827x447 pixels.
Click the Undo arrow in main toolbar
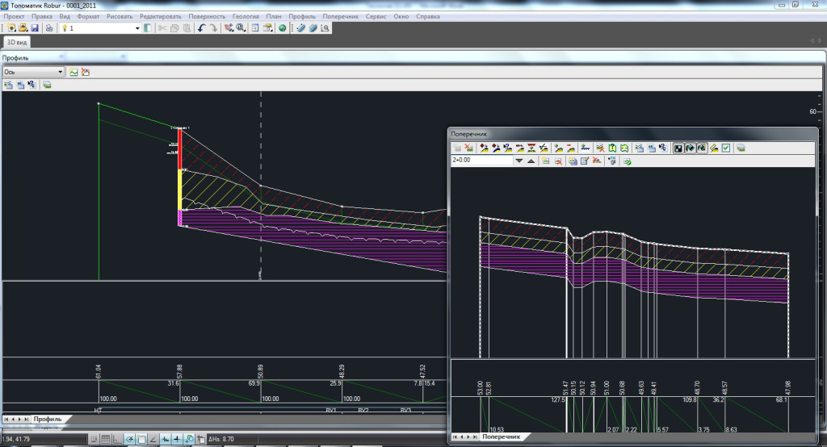coord(201,28)
